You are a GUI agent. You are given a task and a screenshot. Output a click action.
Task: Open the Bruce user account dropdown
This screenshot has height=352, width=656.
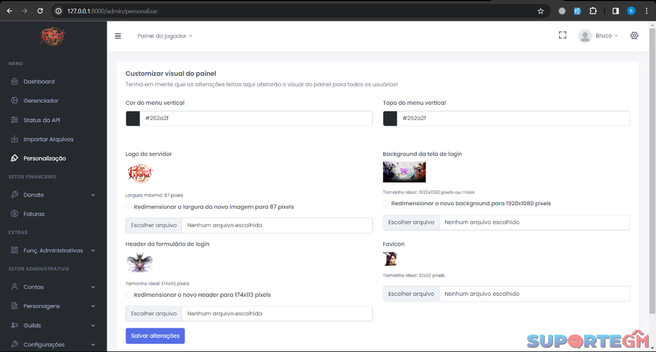[x=598, y=36]
